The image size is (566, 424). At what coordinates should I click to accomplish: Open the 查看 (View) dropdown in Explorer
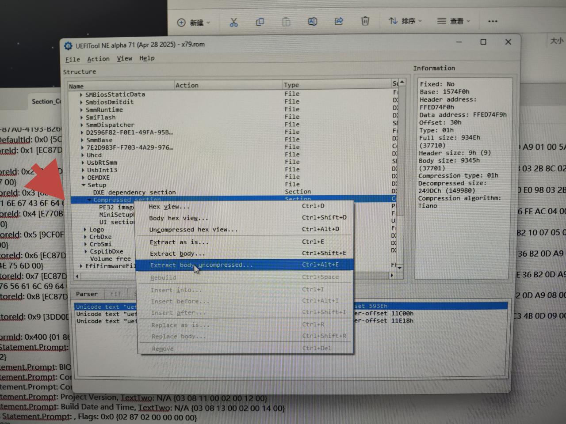coord(454,21)
